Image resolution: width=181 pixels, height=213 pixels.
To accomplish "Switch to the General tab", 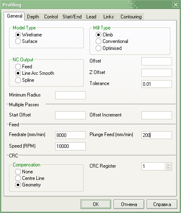I will (x=14, y=16).
